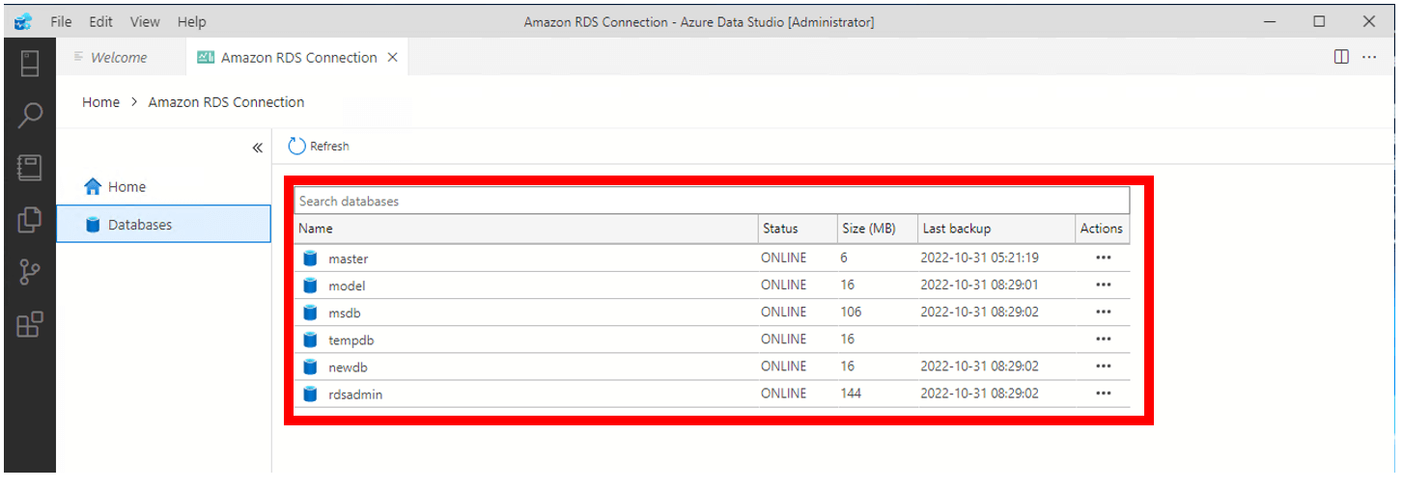
Task: Open actions menu for newdb database
Action: coord(1104,367)
